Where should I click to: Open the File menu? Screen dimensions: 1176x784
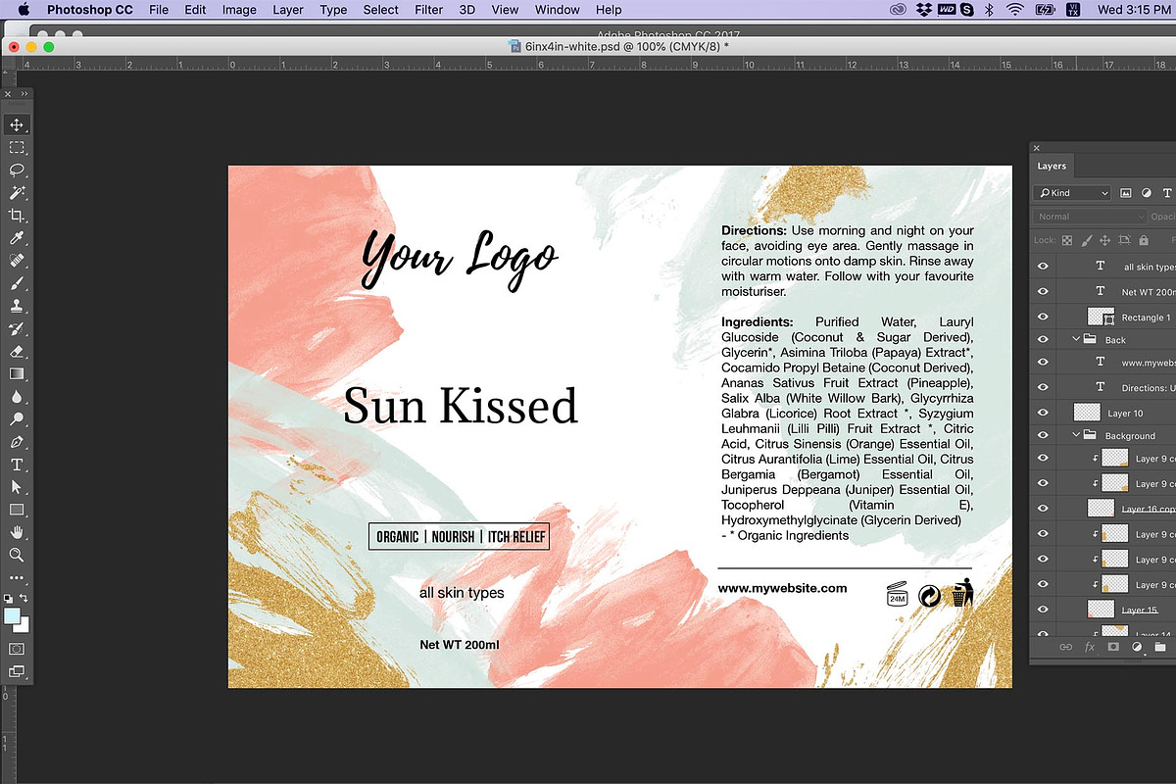[159, 10]
